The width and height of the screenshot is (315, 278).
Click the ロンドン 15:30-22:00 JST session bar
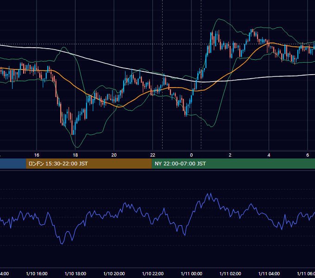[89, 164]
